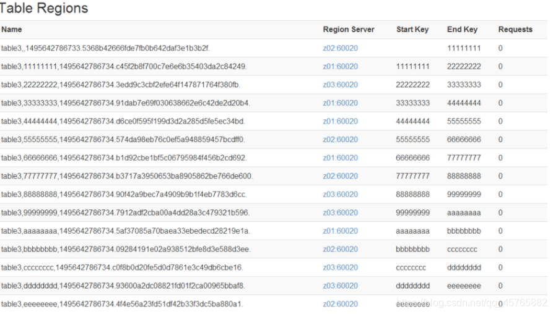Select region name starting table3,88888888

(x=124, y=195)
